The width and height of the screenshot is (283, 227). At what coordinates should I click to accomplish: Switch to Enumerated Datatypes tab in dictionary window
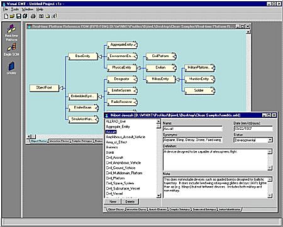204,209
